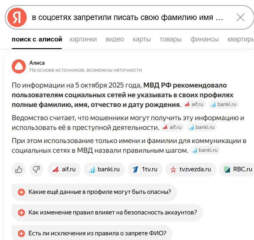Click banki.ru citation after third paragraph
The image size is (254, 240).
(x=205, y=150)
